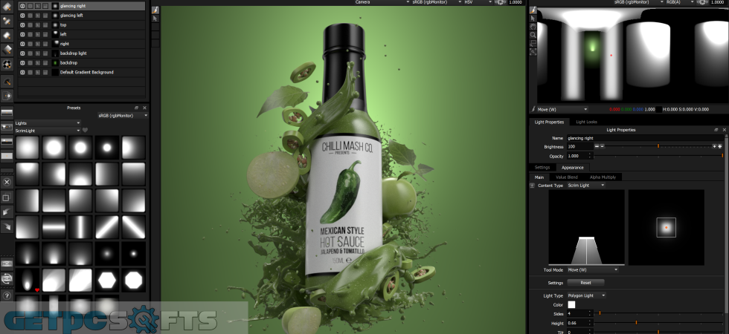Click the plus button at Brightness slider's far right
This screenshot has width=729, height=334.
click(720, 147)
